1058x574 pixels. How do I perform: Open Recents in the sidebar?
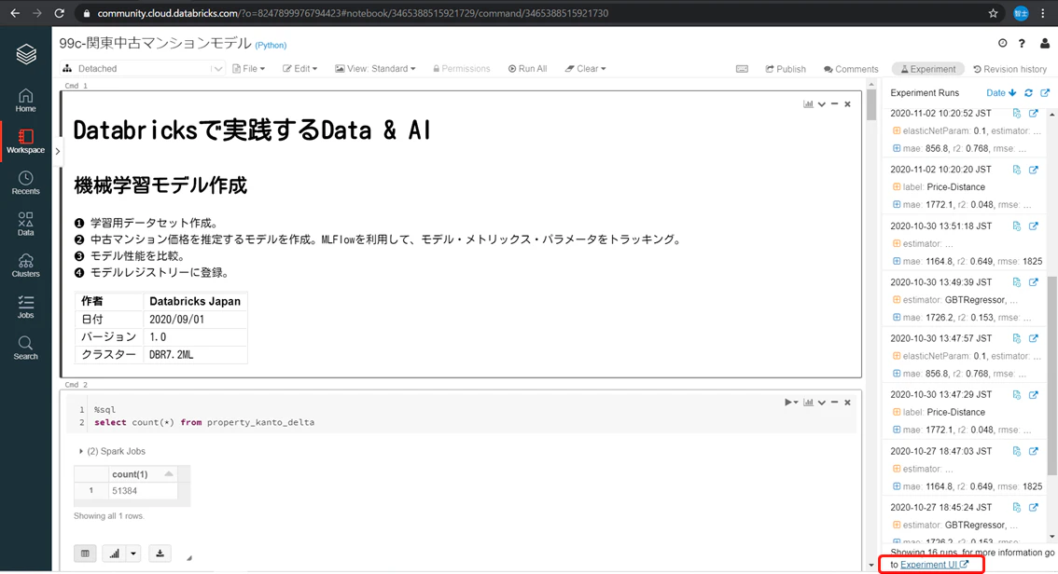(x=25, y=184)
